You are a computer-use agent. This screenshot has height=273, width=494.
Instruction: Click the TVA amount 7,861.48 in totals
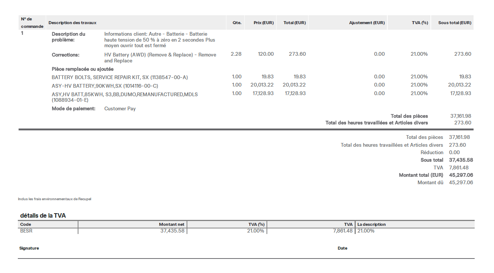pos(458,168)
